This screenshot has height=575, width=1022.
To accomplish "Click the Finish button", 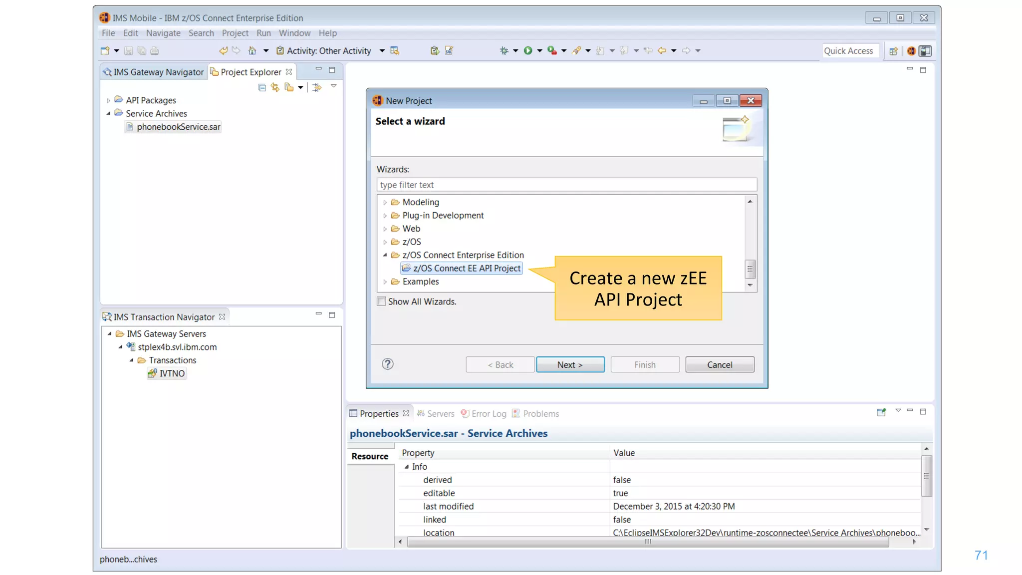I will pyautogui.click(x=645, y=364).
